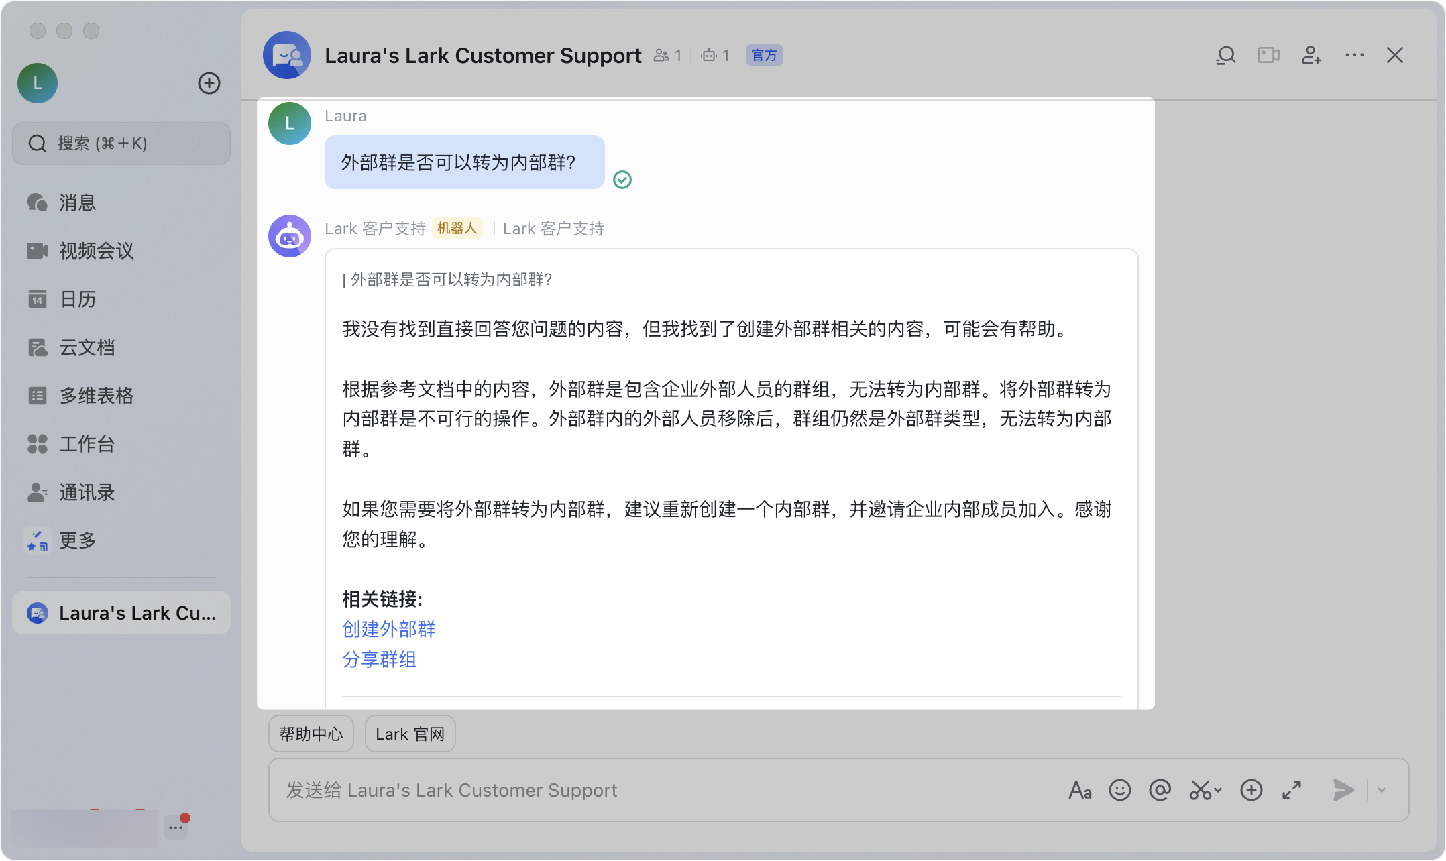Start a video call from header
The height and width of the screenshot is (861, 1446).
[1268, 55]
